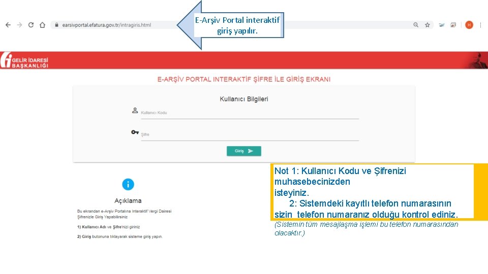Viewport: 488px width, 274px height.
Task: Click the key icon beside Şifre
Action: point(135,132)
